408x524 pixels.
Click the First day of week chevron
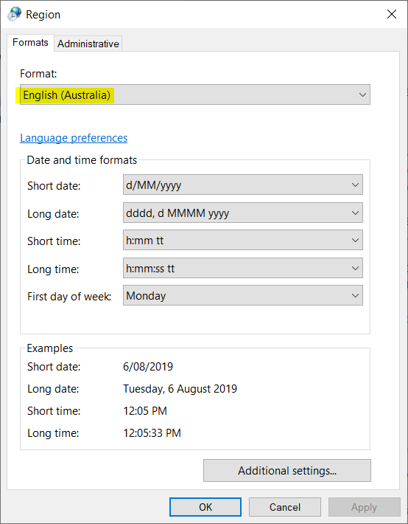pyautogui.click(x=355, y=295)
